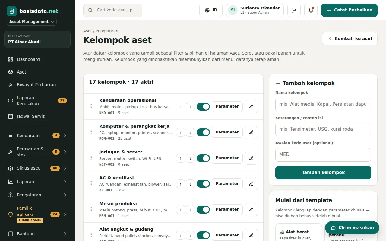386x241 pixels.
Task: Expand the Perawatan & stok section
Action: pos(37,152)
